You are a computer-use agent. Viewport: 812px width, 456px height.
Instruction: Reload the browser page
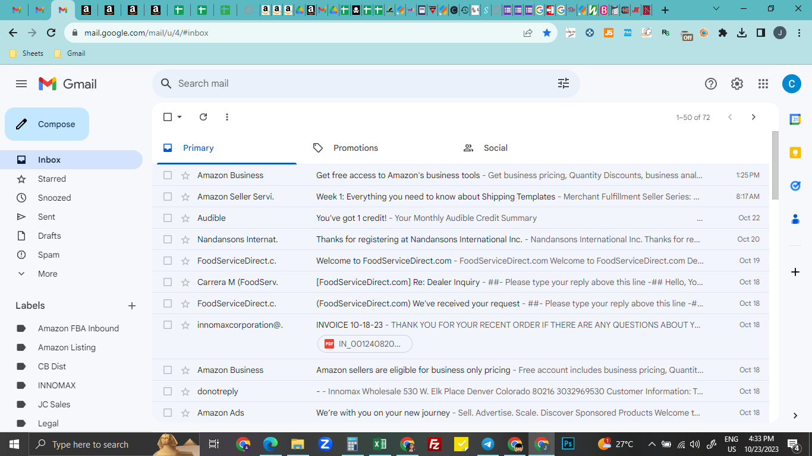51,33
